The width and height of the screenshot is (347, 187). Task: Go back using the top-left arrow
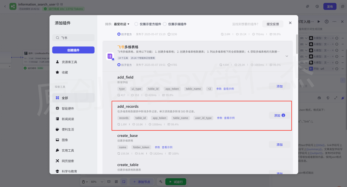[x=5, y=6]
